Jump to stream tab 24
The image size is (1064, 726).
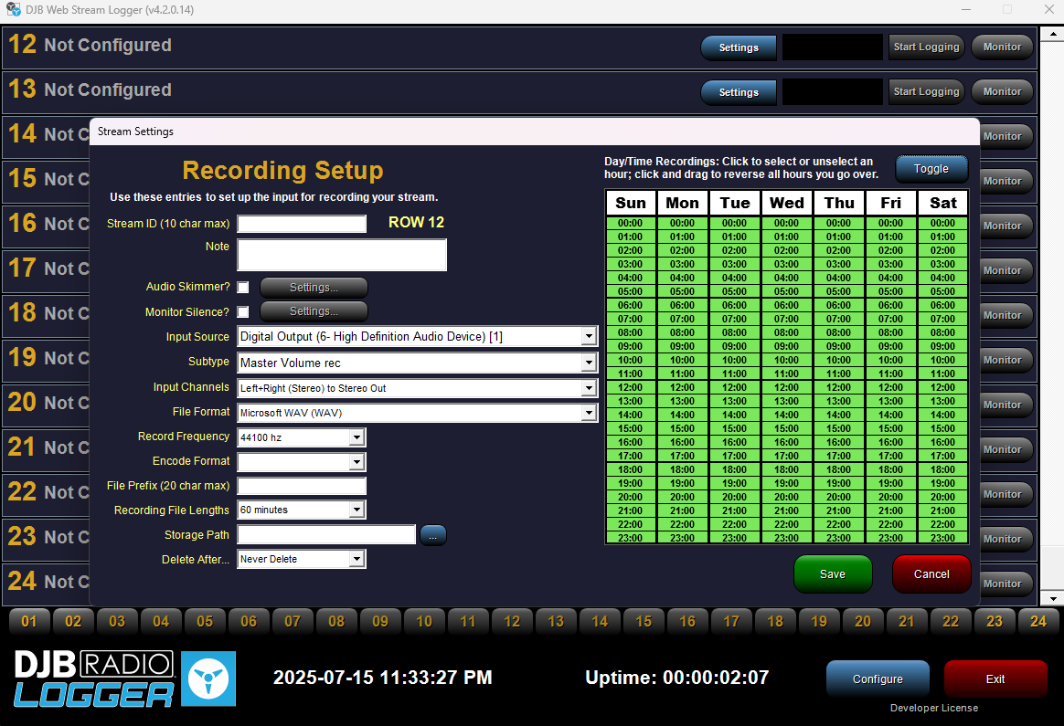click(x=1038, y=621)
